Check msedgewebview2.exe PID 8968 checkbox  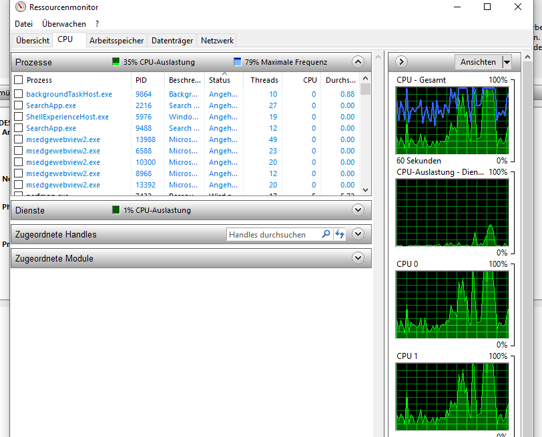(x=18, y=173)
